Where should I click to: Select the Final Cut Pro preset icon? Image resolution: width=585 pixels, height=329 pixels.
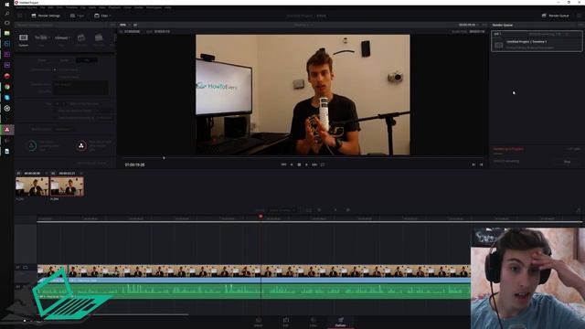click(81, 39)
